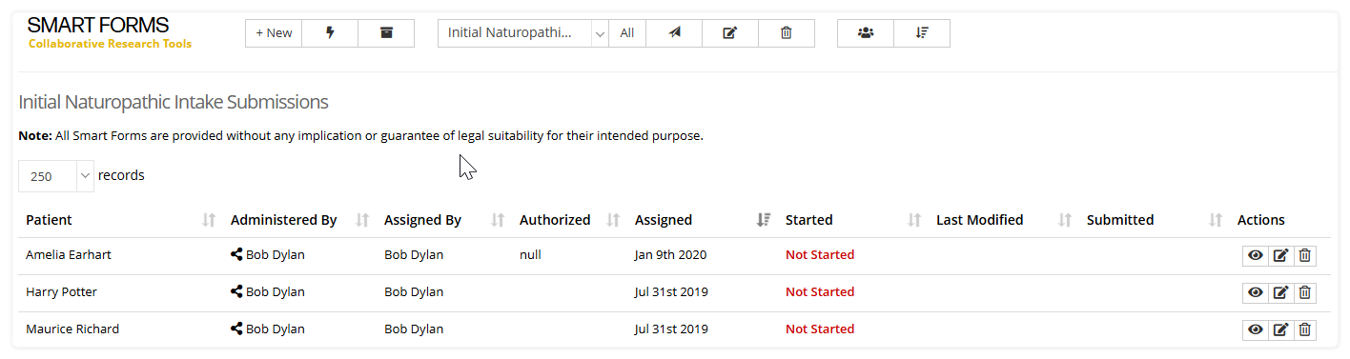Viewport: 1350px width, 359px height.
Task: Click Initial Naturopathic Intake Submissions heading
Action: tap(174, 102)
